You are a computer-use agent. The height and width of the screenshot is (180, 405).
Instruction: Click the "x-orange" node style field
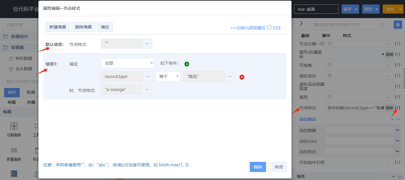pyautogui.click(x=121, y=90)
